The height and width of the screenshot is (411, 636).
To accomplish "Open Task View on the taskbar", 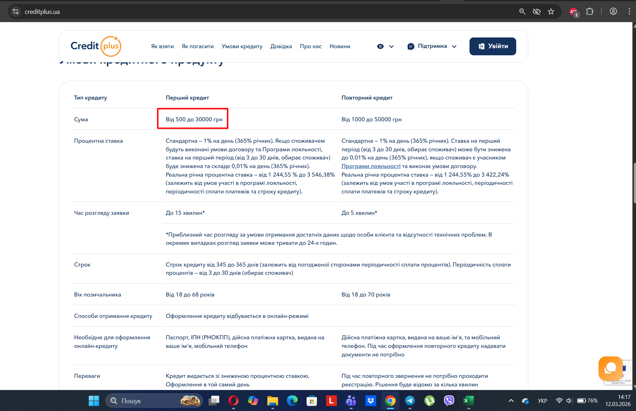I will 214,401.
